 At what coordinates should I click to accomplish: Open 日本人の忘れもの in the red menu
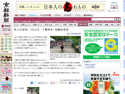point(63,22)
